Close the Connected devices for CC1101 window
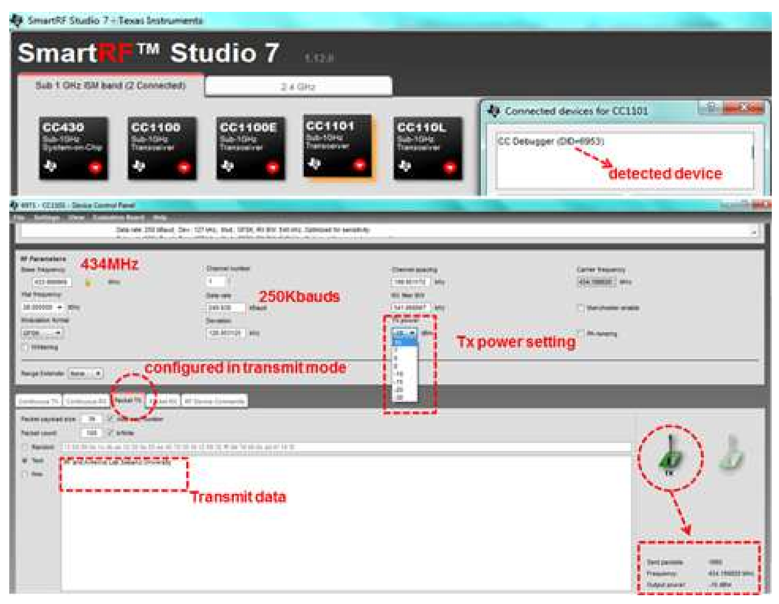Screen dimensions: 779x604 click(744, 108)
